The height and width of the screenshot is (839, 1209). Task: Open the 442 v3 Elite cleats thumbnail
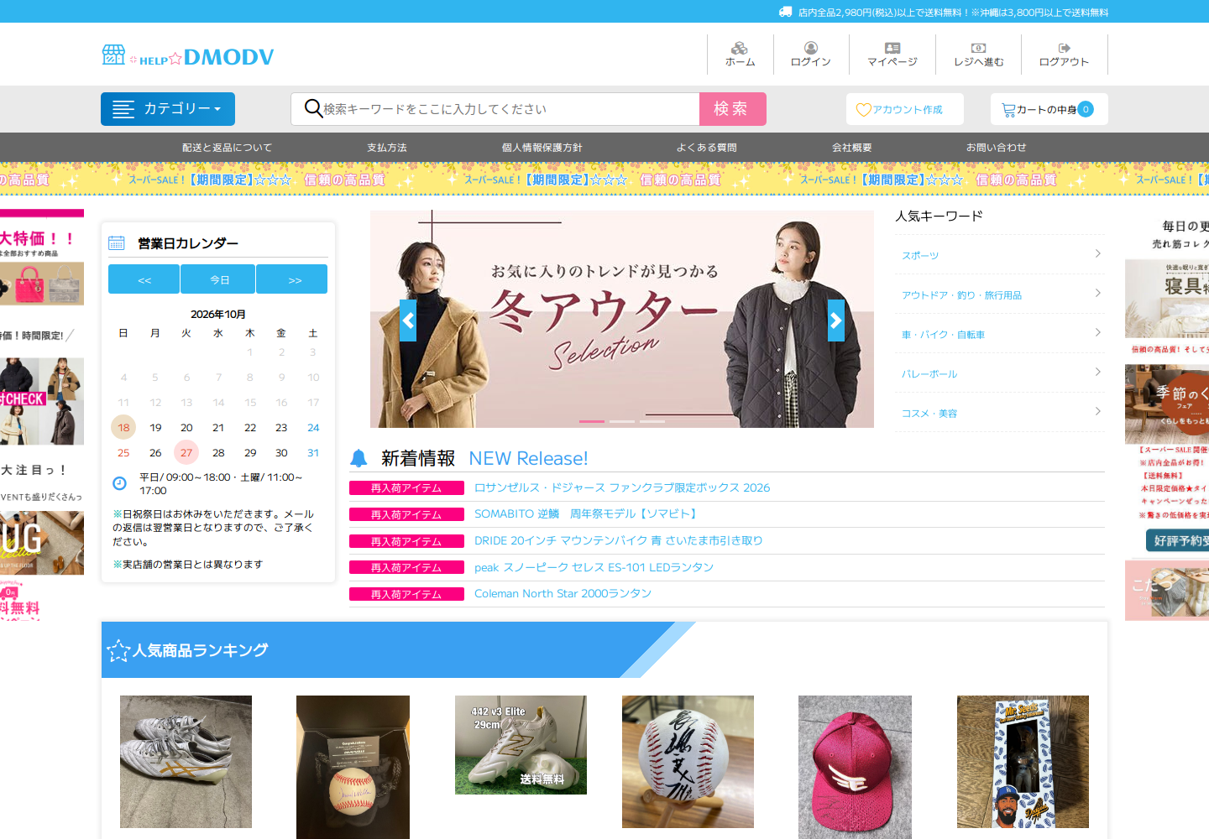pyautogui.click(x=521, y=745)
